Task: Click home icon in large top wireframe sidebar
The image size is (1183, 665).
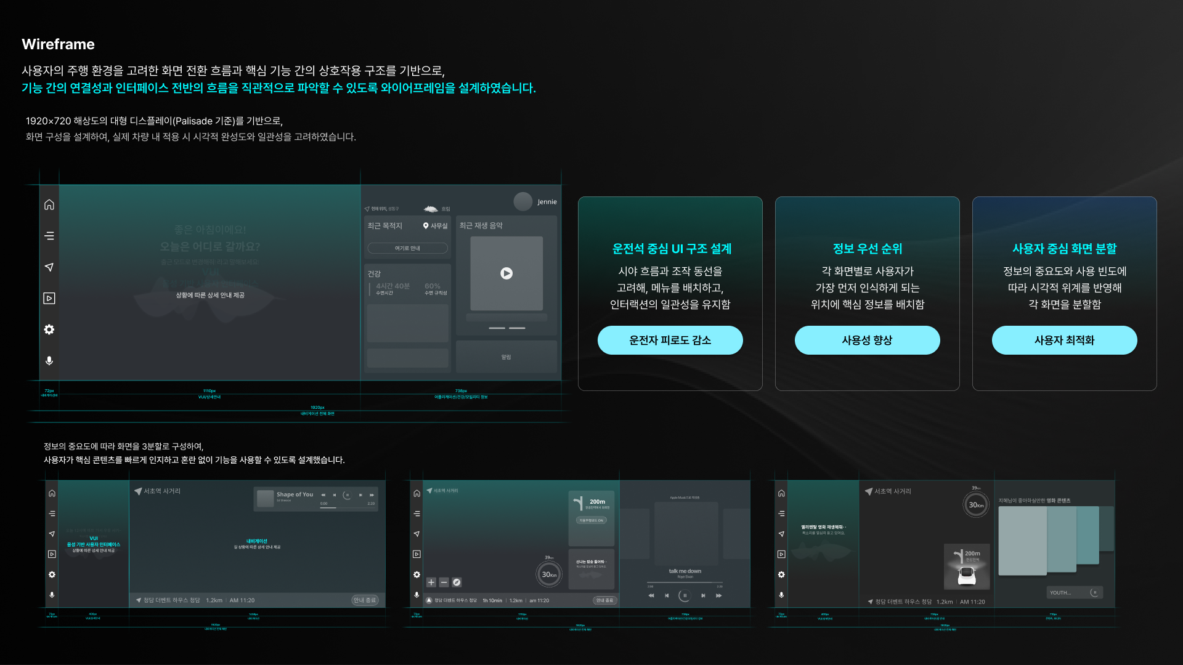Action: (x=49, y=205)
